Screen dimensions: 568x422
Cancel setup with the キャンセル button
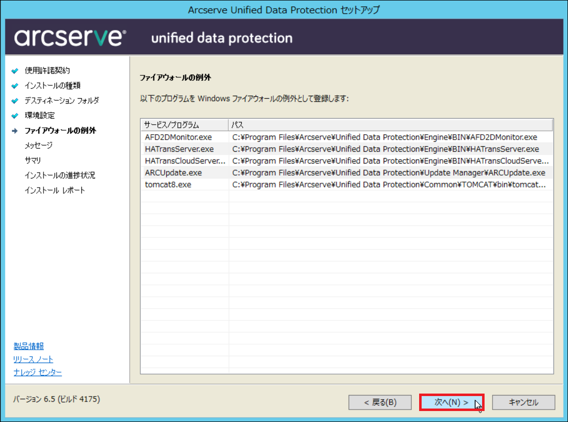[524, 402]
